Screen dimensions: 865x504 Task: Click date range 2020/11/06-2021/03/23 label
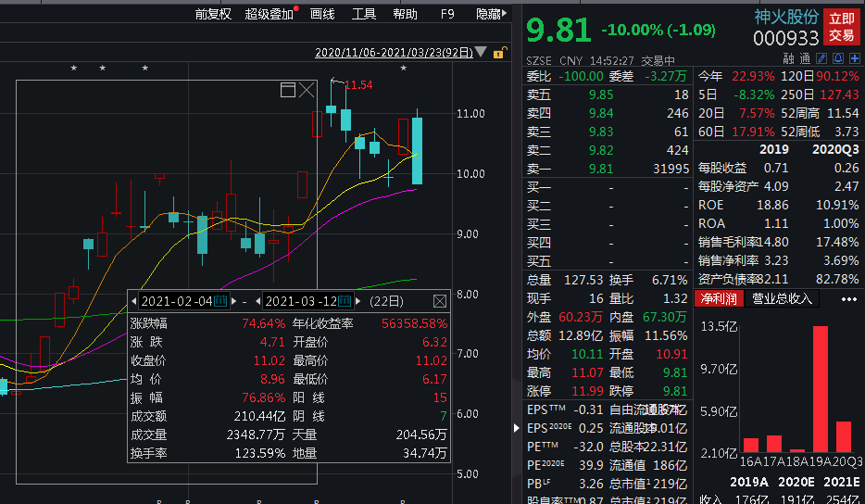coord(394,53)
